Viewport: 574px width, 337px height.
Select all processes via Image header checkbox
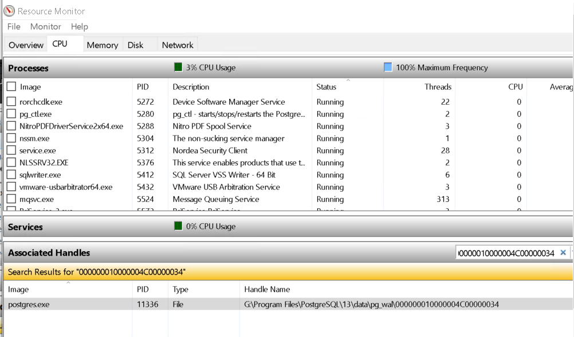point(11,87)
